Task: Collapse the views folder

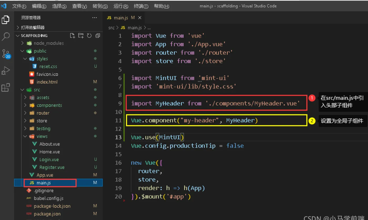Action: coord(25,136)
